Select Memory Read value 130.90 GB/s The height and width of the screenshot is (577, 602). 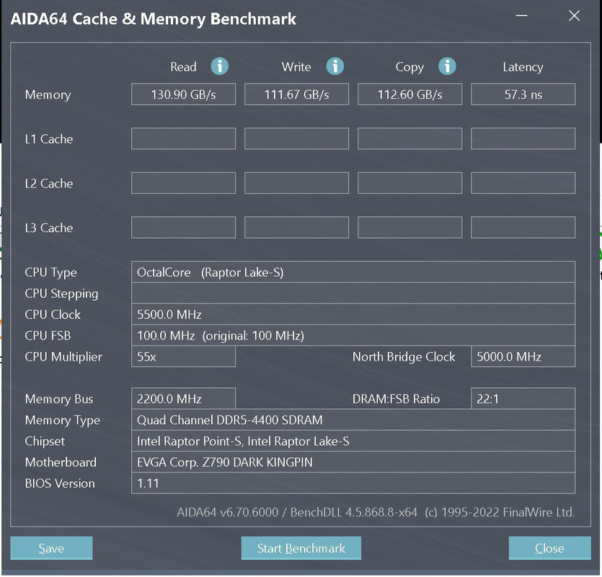[183, 94]
